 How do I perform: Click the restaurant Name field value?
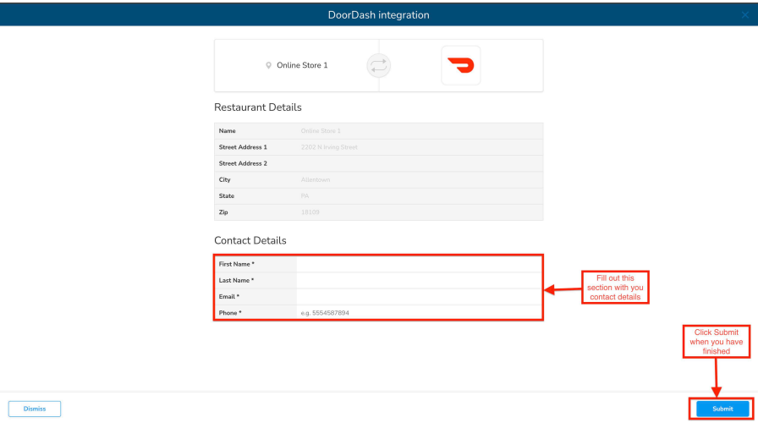click(x=418, y=131)
